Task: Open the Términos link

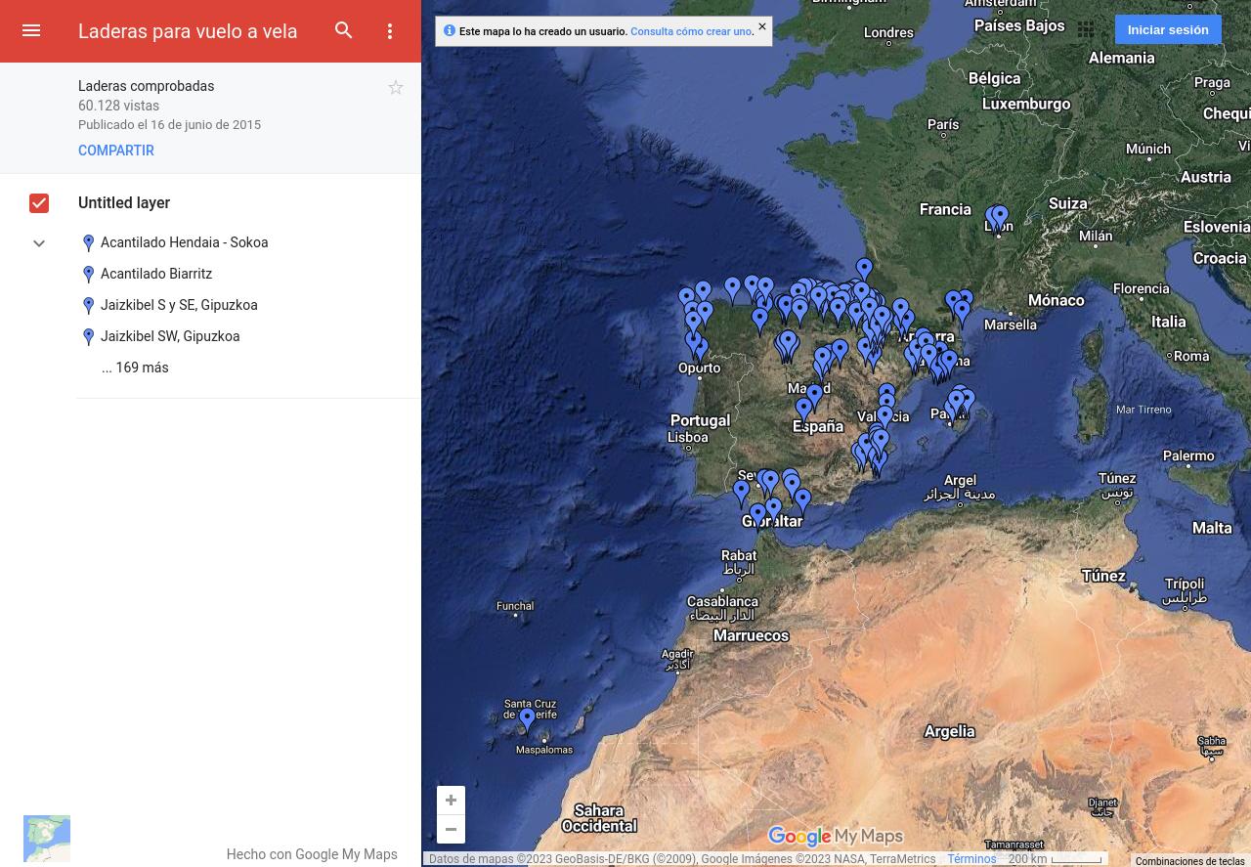Action: coord(971,859)
